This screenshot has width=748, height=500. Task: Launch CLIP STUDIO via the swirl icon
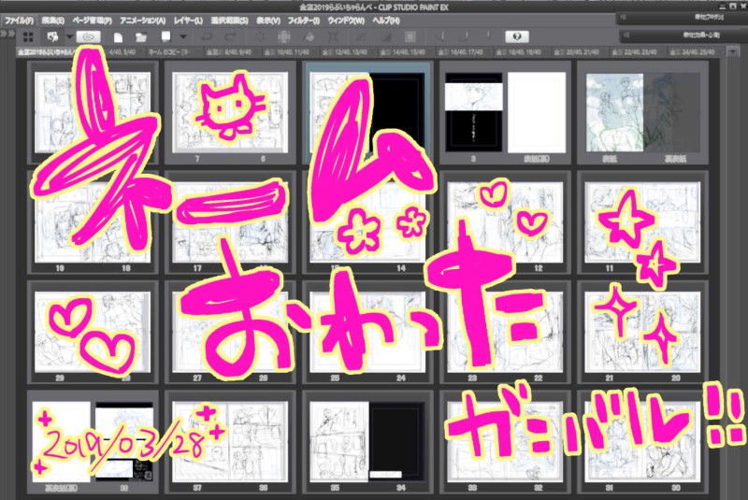pyautogui.click(x=88, y=36)
